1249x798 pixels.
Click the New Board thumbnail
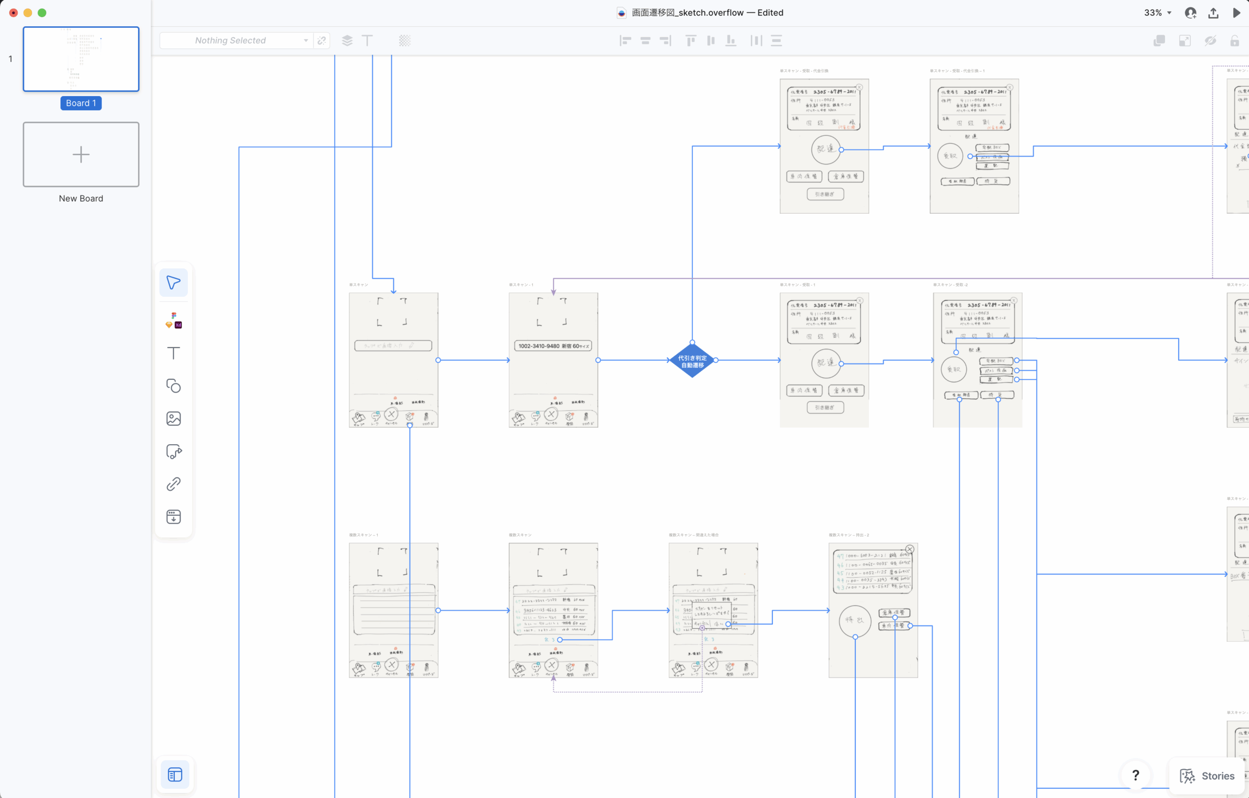(x=81, y=154)
